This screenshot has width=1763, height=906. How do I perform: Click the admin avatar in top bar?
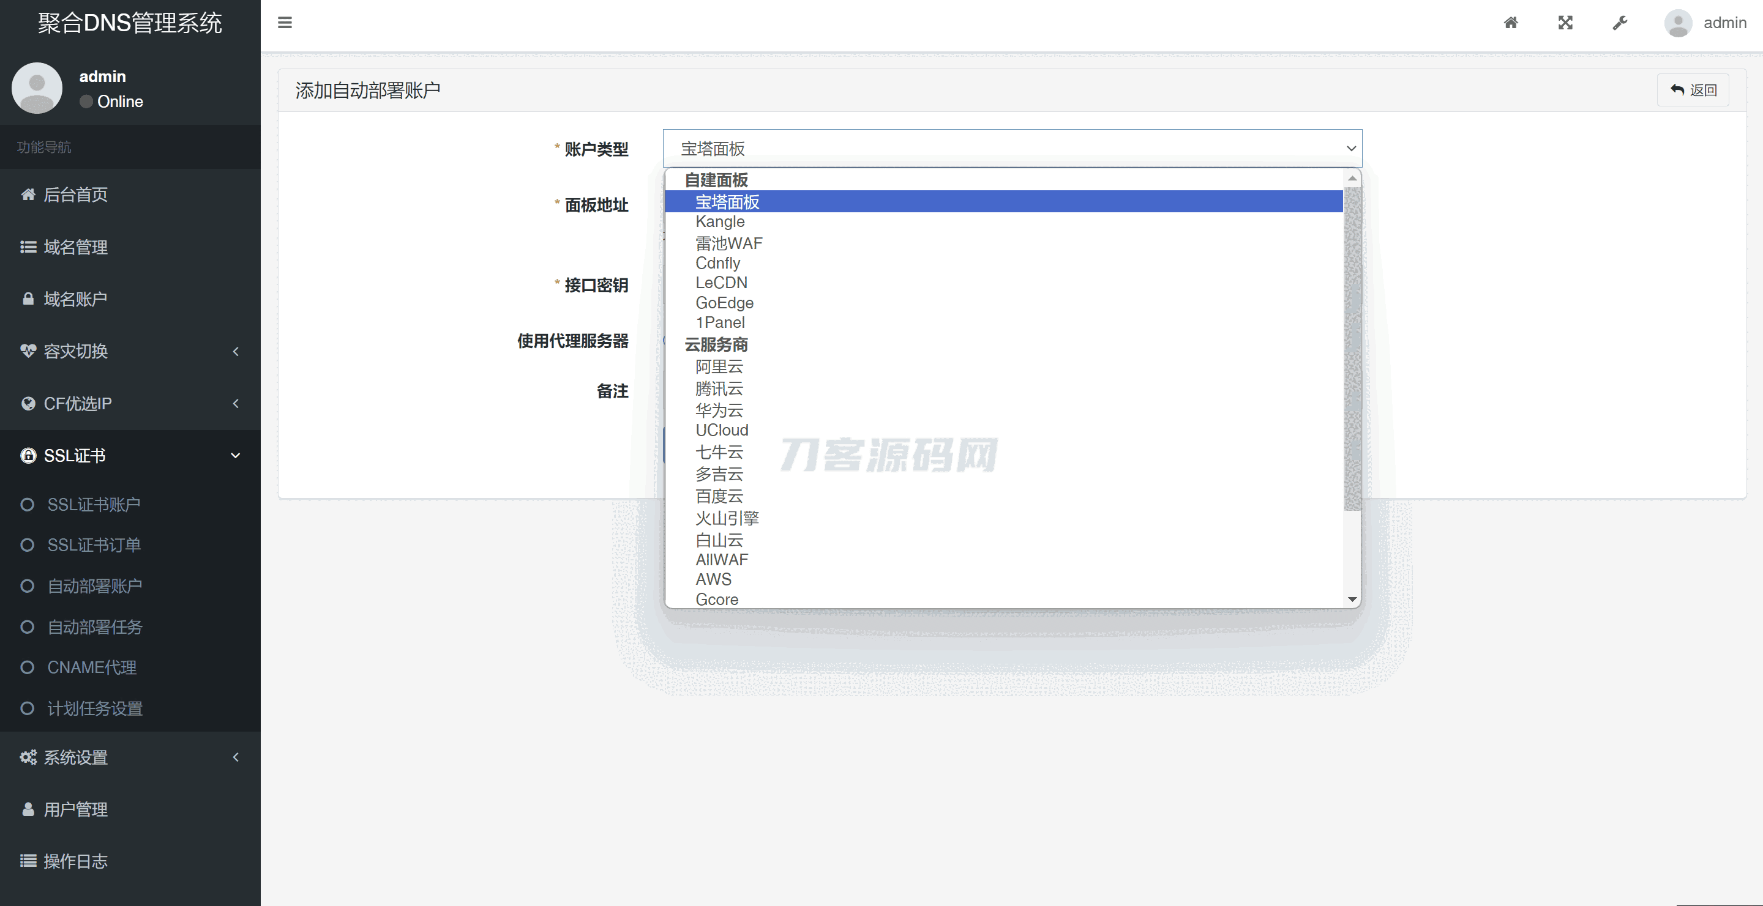pyautogui.click(x=1677, y=23)
